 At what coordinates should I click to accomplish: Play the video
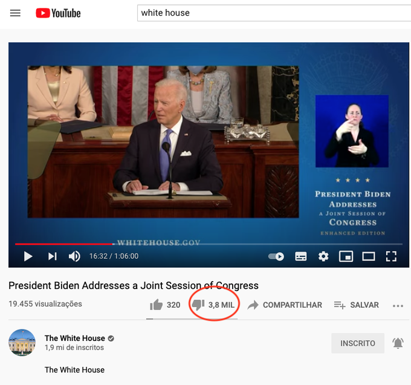(x=28, y=256)
